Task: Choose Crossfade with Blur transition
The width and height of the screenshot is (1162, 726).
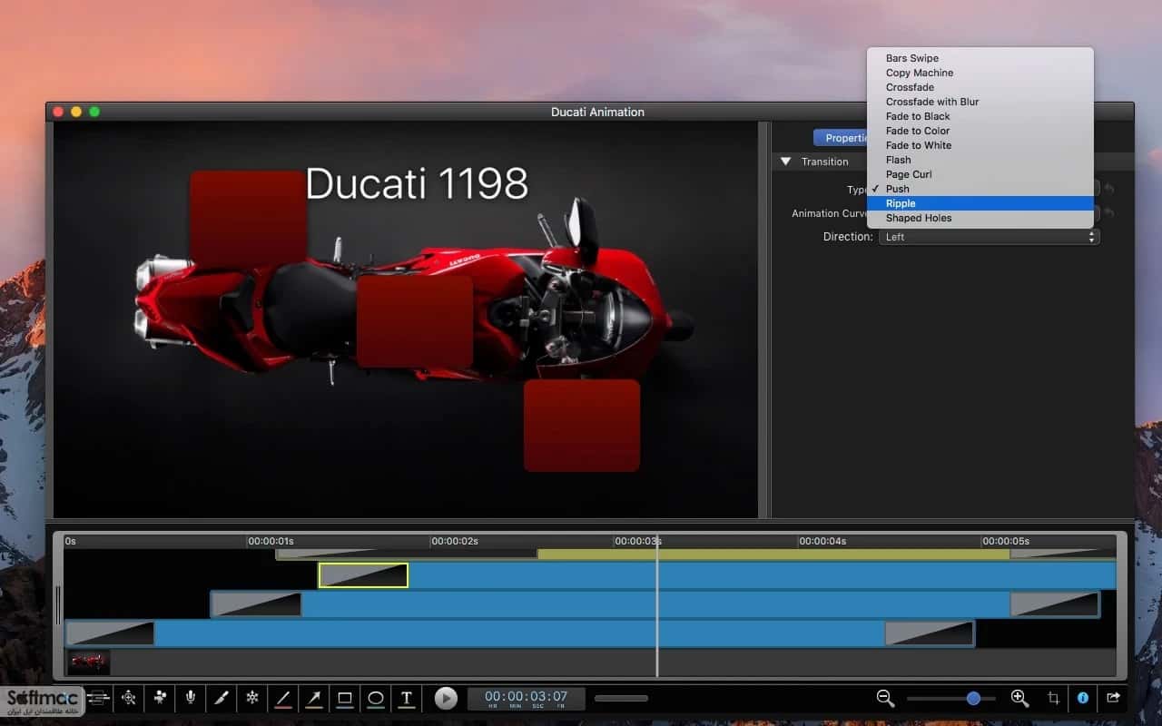Action: (980, 102)
